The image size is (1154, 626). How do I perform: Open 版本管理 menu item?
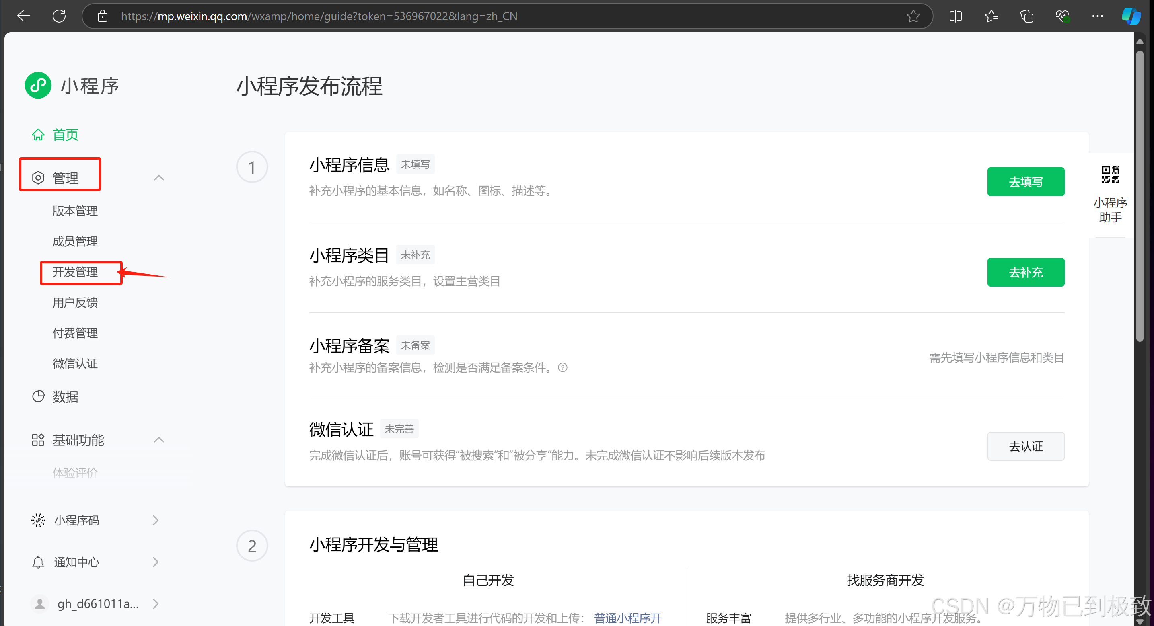pyautogui.click(x=75, y=211)
